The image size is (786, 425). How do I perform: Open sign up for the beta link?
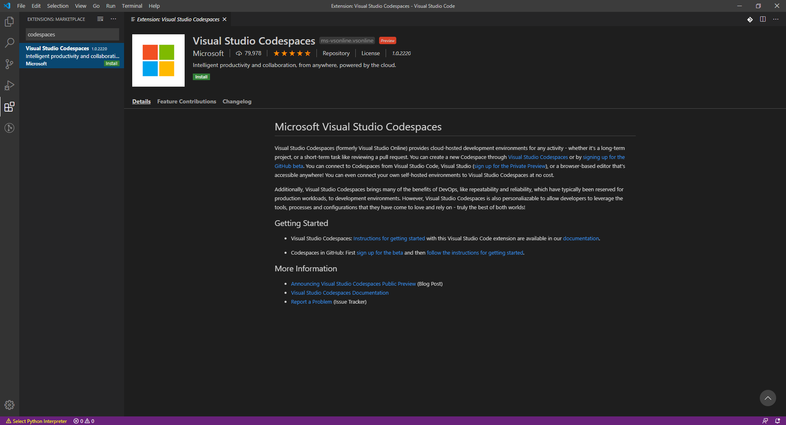[x=380, y=253]
